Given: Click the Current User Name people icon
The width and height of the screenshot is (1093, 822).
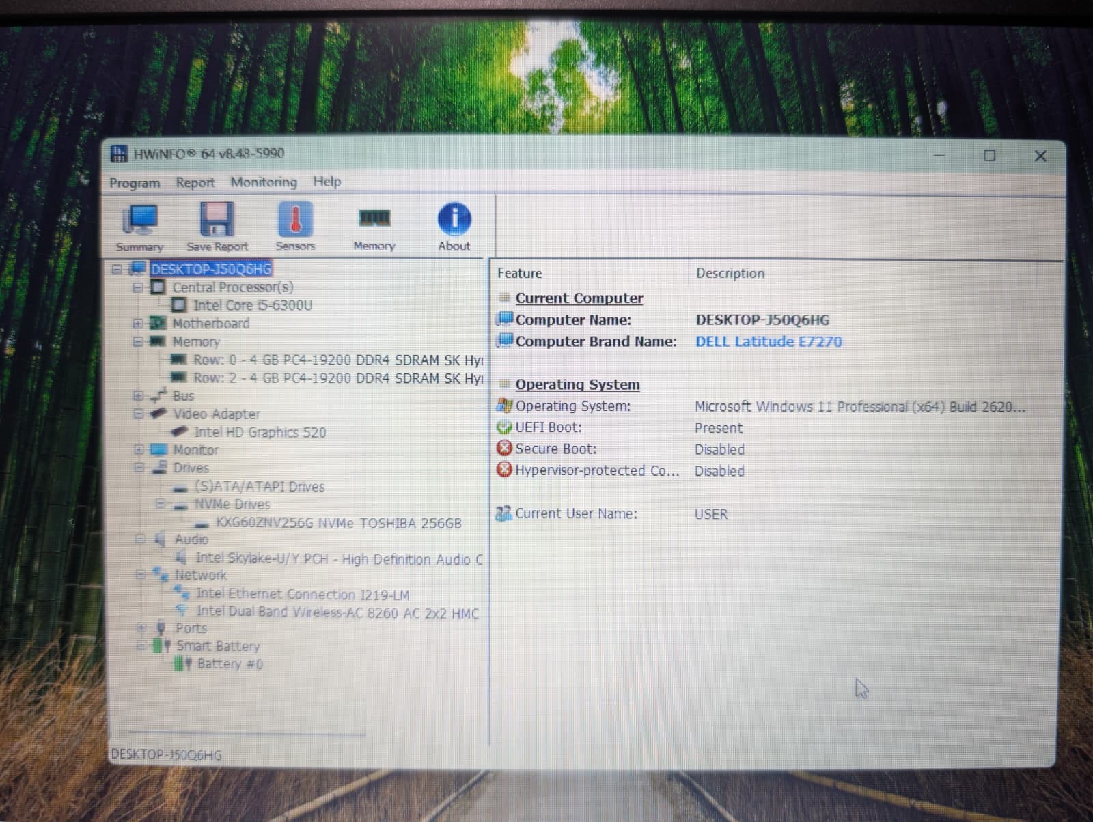Looking at the screenshot, I should (x=504, y=513).
